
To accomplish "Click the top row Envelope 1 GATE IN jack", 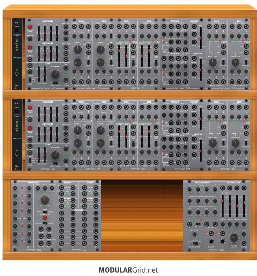I will [x=30, y=39].
